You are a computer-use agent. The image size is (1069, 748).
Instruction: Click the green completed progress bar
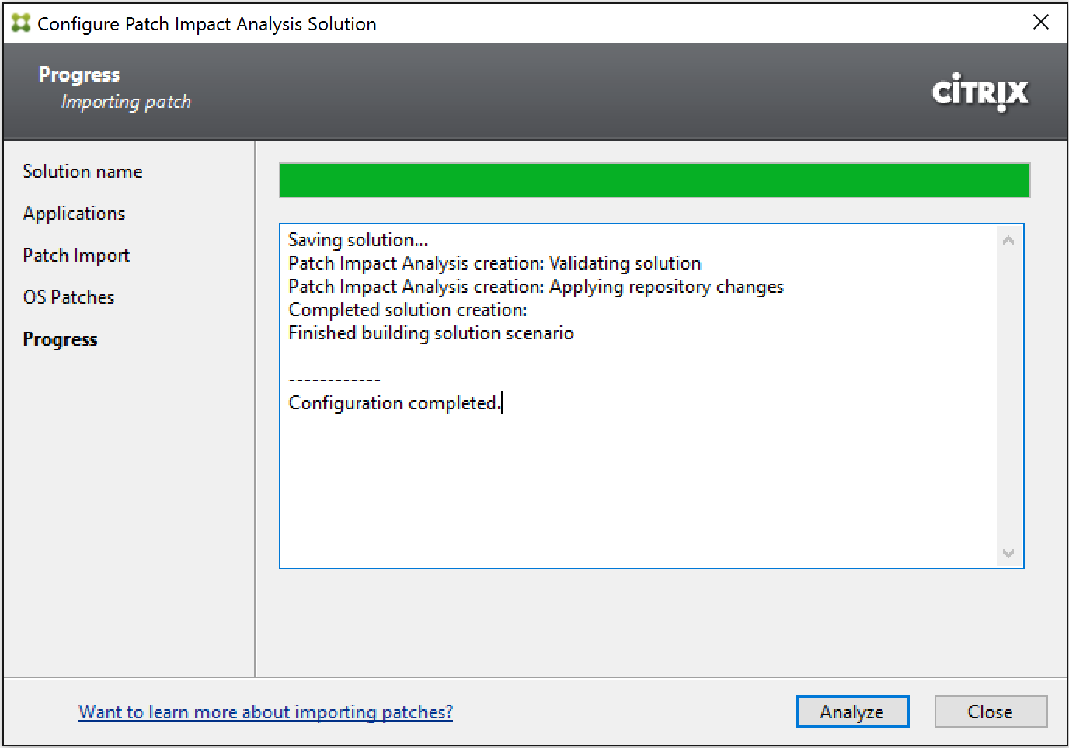click(x=654, y=180)
